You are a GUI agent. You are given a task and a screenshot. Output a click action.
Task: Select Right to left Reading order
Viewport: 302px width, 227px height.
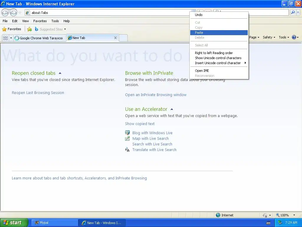[219, 53]
